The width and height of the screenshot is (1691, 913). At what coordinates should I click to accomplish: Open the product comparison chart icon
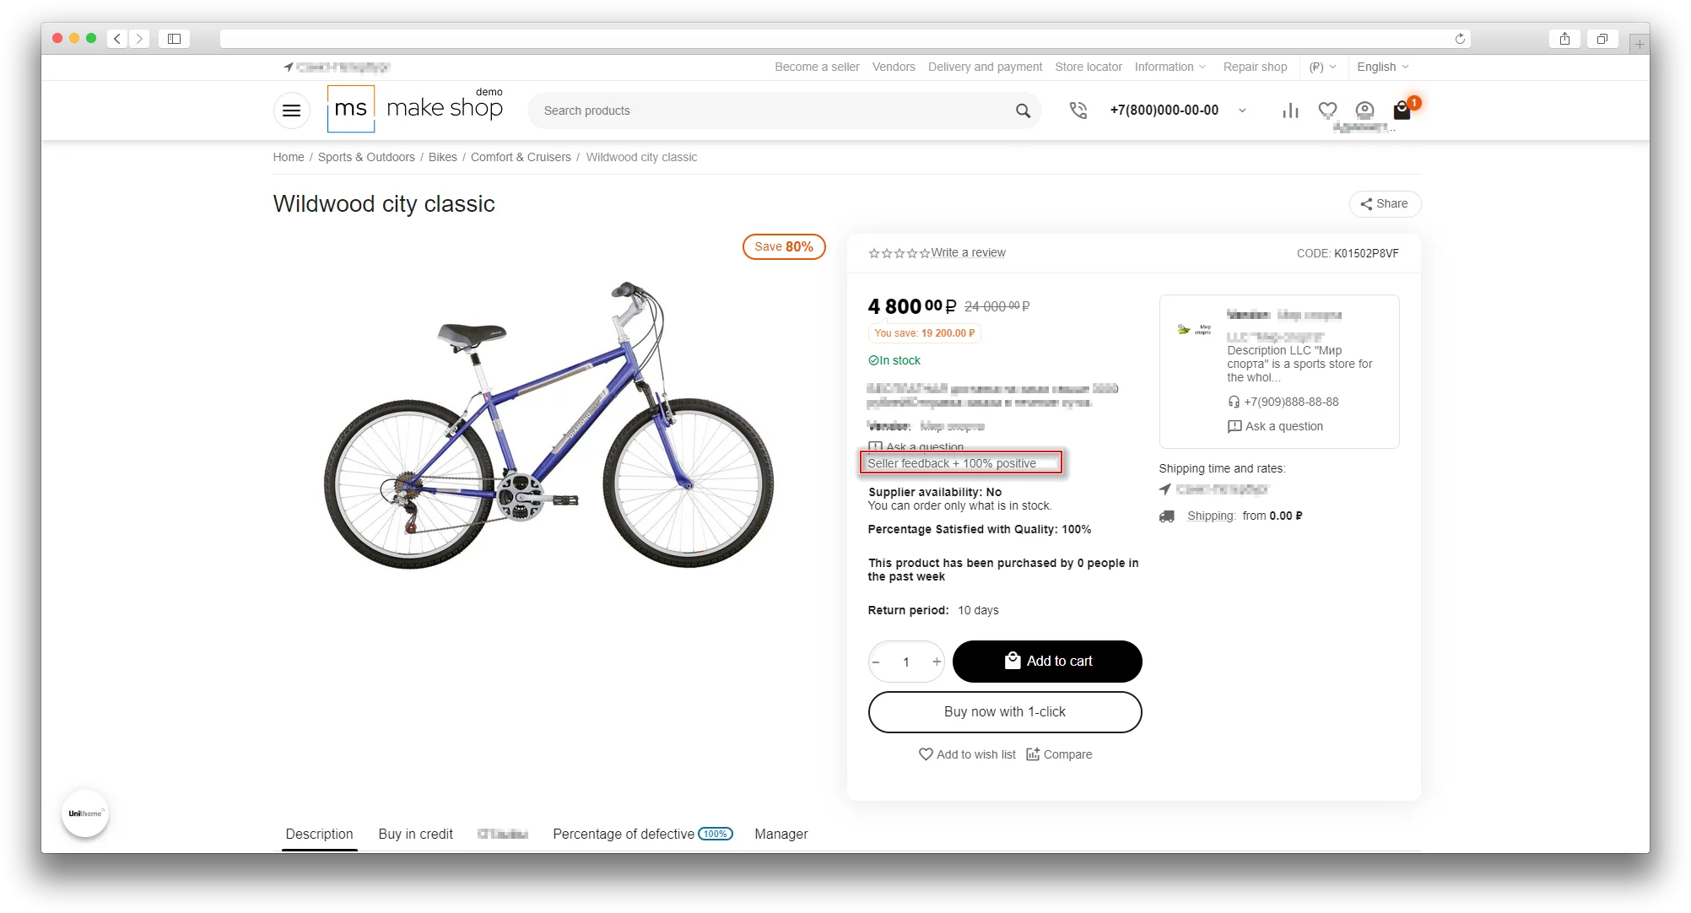click(1290, 111)
